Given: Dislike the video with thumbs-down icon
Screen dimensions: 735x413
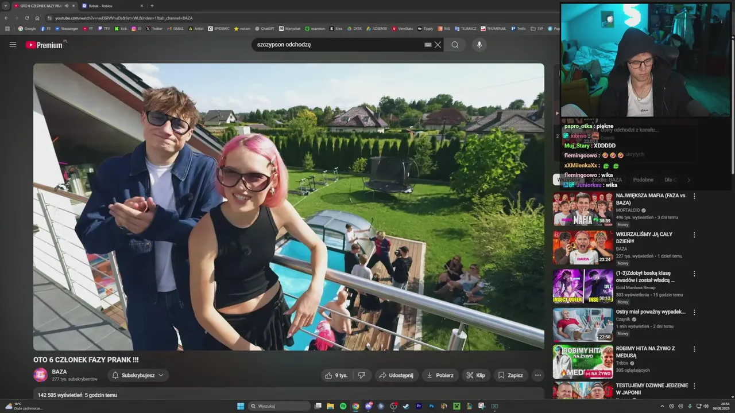Looking at the screenshot, I should [361, 375].
